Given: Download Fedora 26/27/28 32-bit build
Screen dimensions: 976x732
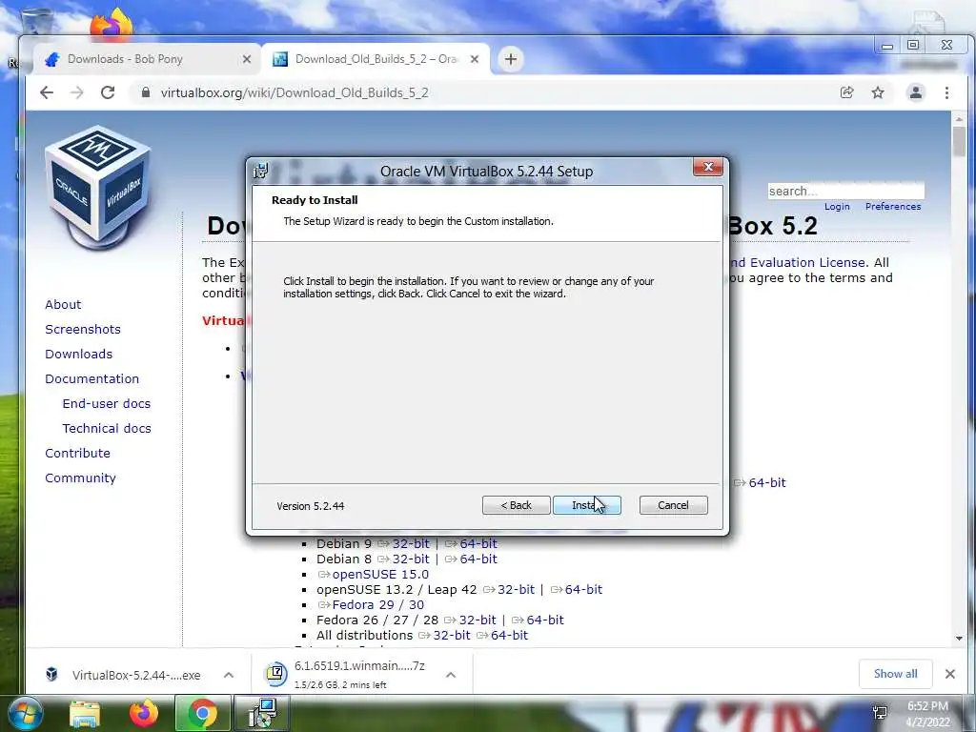Looking at the screenshot, I should (x=478, y=620).
